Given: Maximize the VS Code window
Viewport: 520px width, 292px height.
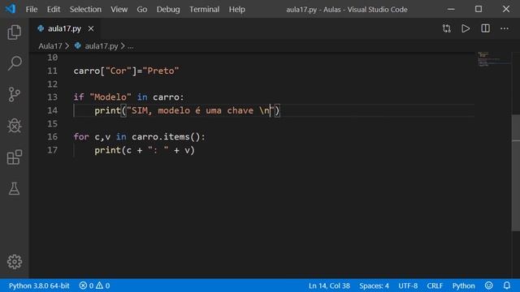Looking at the screenshot, I should tap(479, 9).
